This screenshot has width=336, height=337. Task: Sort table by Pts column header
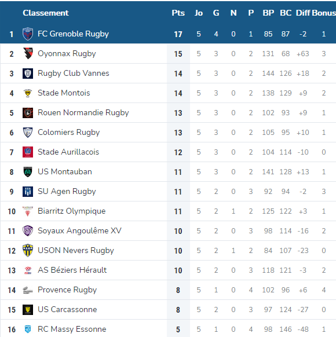178,13
